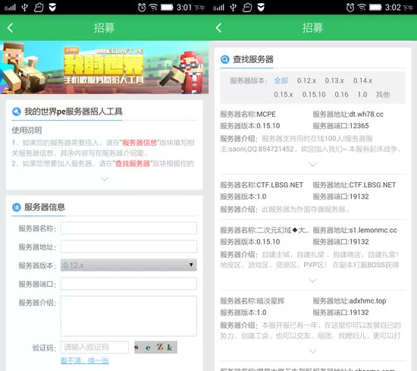
Task: Select the 0.13.x version filter
Action: point(334,80)
